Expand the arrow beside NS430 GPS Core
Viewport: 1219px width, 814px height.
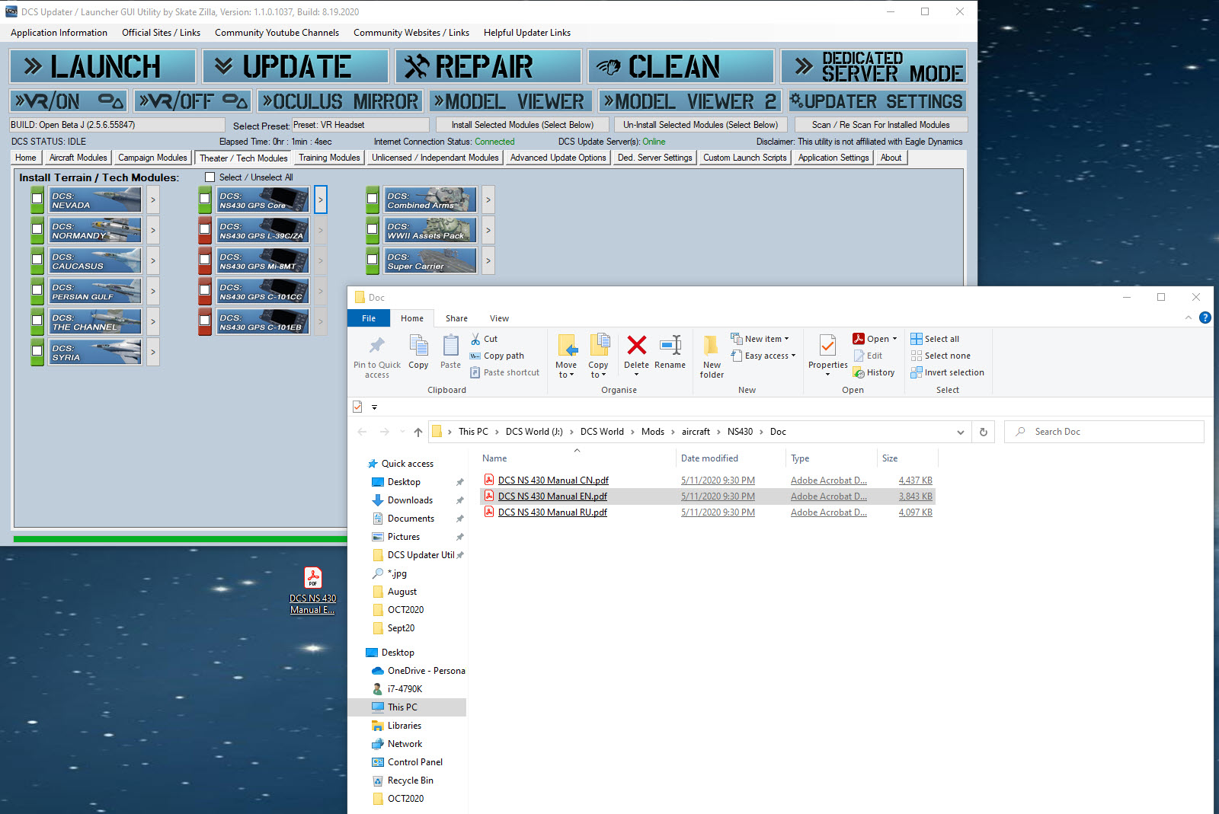tap(321, 200)
